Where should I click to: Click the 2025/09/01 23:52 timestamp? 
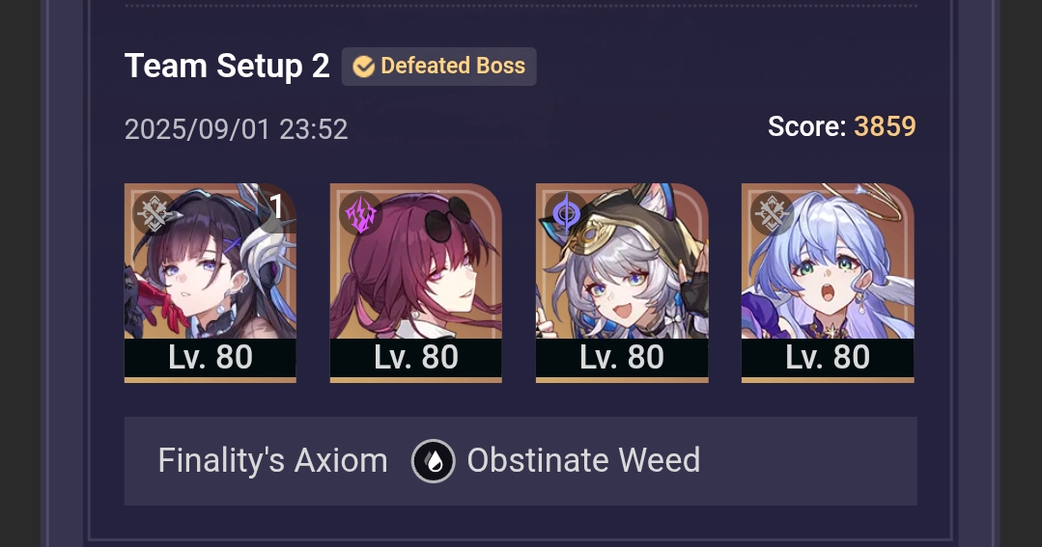[236, 129]
